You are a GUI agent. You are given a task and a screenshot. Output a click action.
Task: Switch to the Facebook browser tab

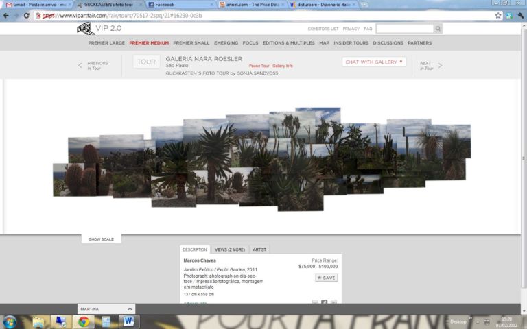click(181, 5)
